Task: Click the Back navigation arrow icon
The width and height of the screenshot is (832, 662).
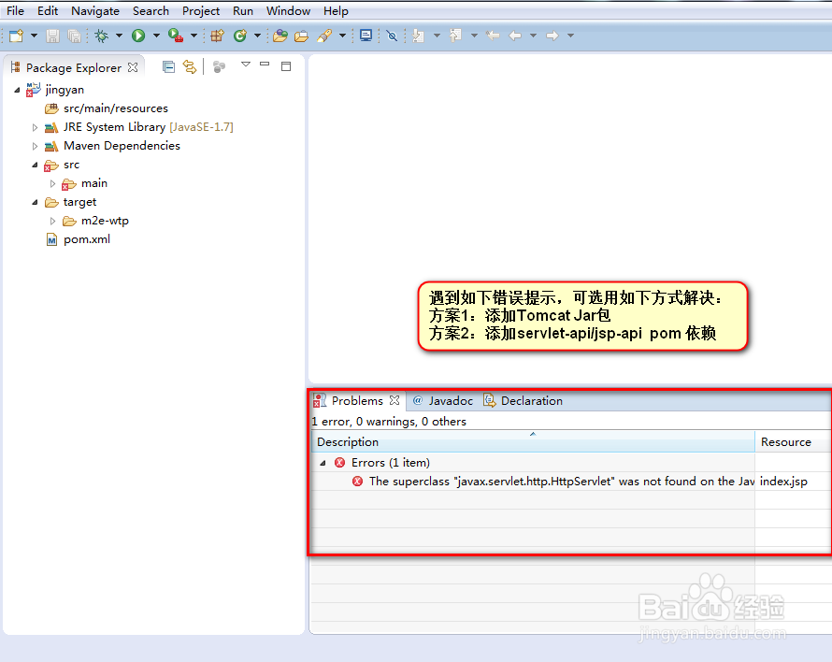Action: click(x=515, y=36)
